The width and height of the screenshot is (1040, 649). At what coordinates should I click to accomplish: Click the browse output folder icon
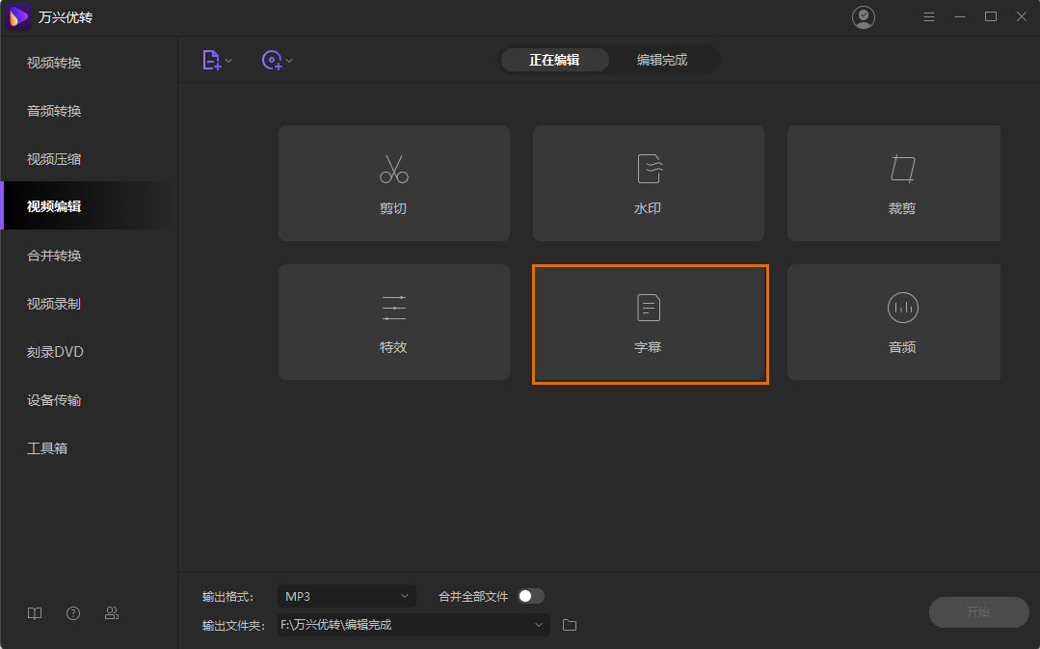click(x=569, y=625)
